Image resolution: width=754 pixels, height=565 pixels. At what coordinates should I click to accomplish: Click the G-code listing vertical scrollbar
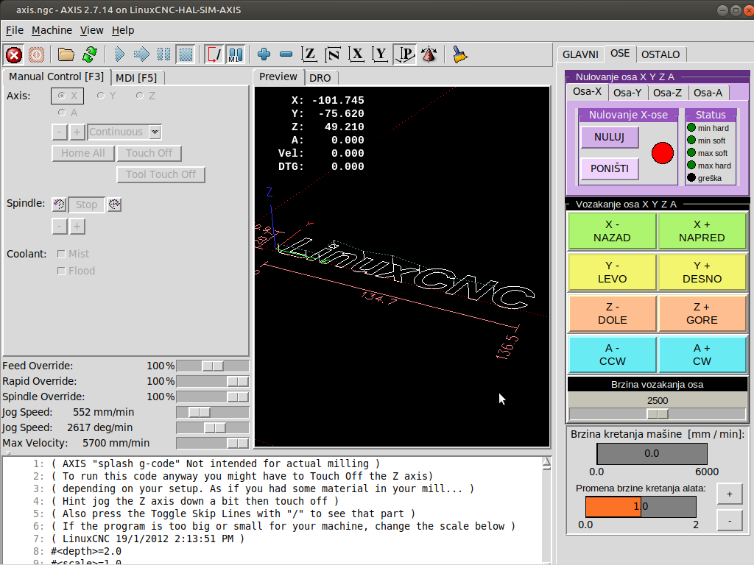pyautogui.click(x=546, y=511)
